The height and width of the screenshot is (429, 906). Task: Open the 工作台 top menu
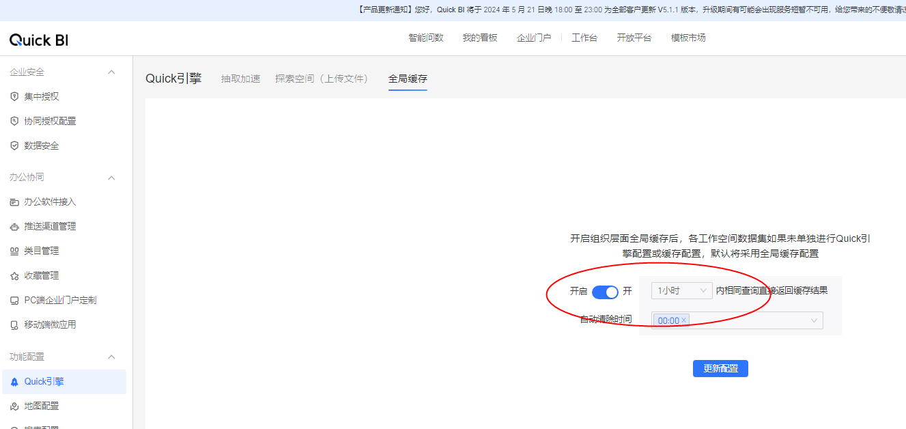click(x=584, y=38)
